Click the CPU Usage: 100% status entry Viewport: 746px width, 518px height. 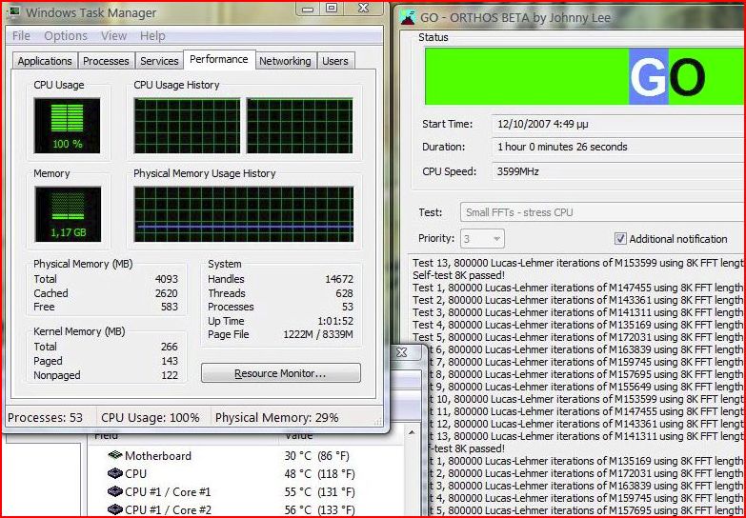(151, 418)
